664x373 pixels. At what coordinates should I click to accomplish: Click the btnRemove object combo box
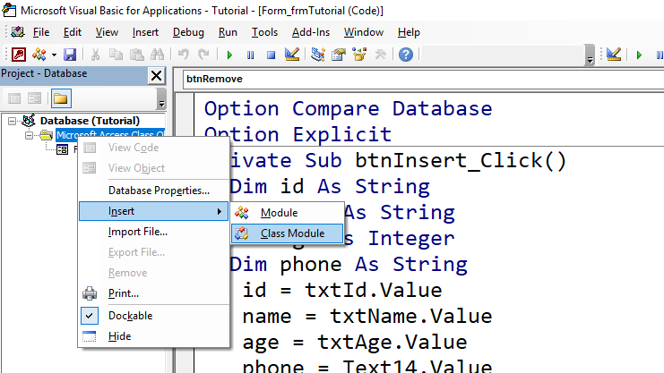pyautogui.click(x=424, y=79)
